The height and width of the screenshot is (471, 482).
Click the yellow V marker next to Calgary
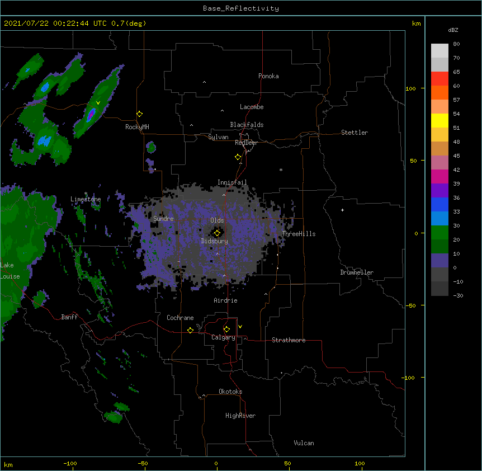pyautogui.click(x=240, y=327)
